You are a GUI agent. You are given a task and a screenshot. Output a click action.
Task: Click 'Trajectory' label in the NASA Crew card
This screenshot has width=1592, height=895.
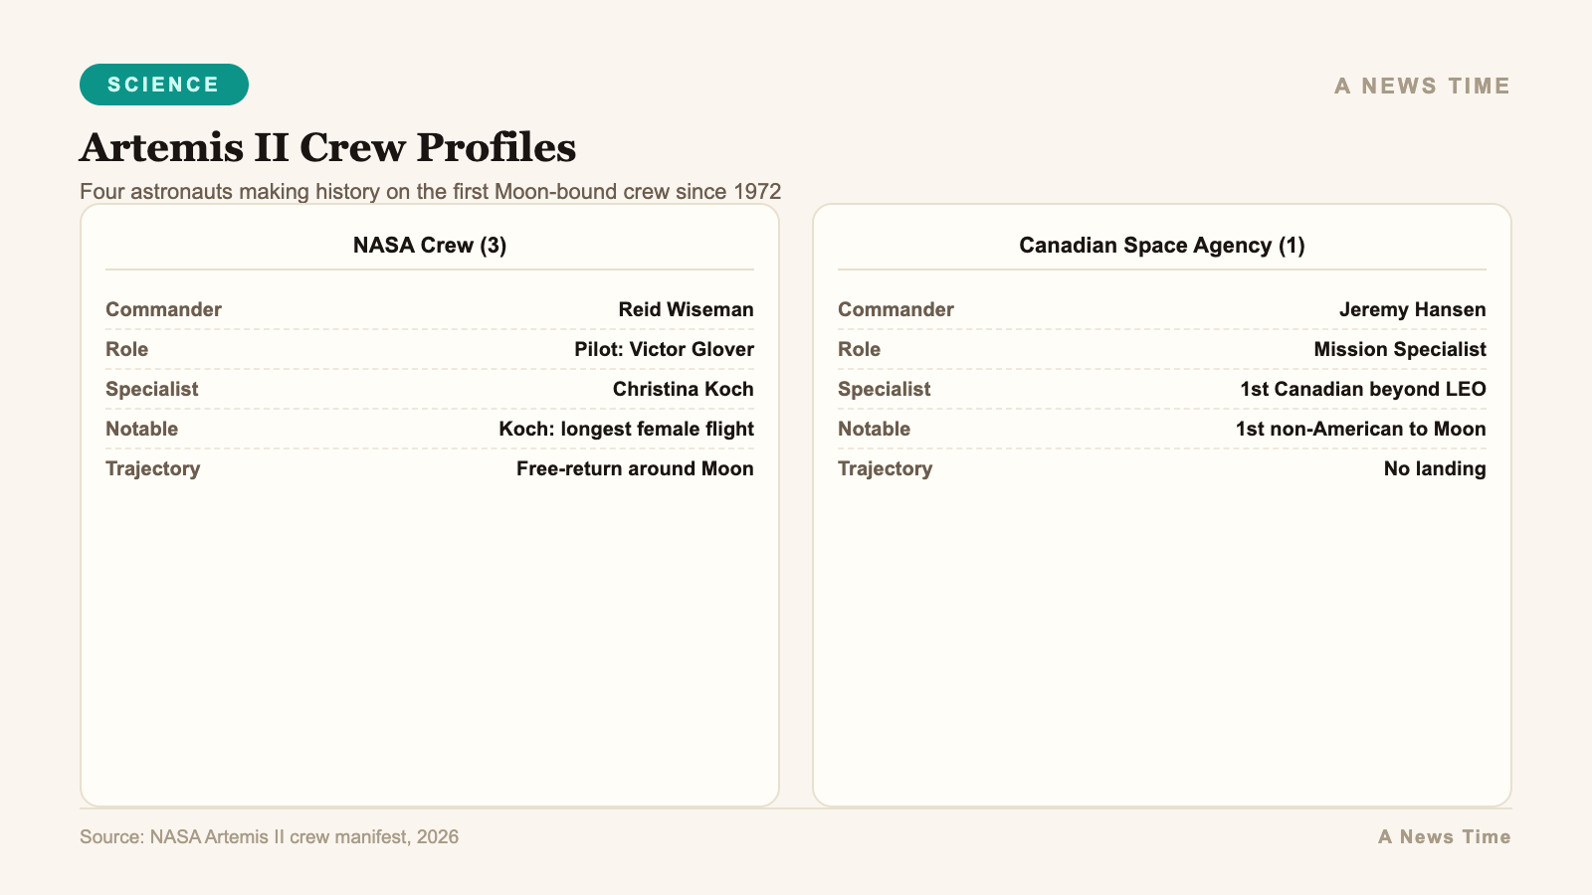click(152, 468)
